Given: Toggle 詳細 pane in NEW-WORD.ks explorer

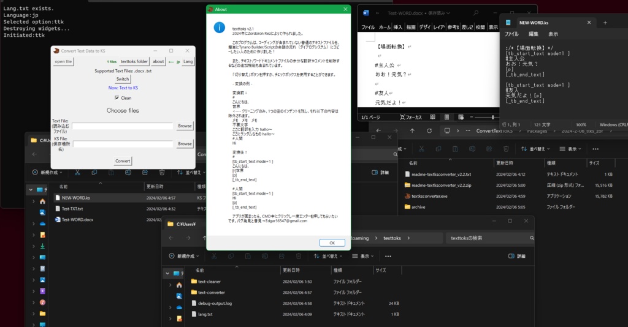Looking at the screenshot, I should tap(380, 172).
